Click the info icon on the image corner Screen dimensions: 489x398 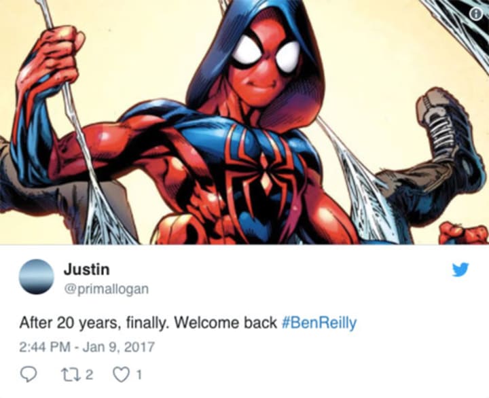(x=476, y=14)
